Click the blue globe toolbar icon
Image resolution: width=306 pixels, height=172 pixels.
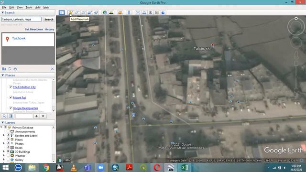click(x=163, y=12)
